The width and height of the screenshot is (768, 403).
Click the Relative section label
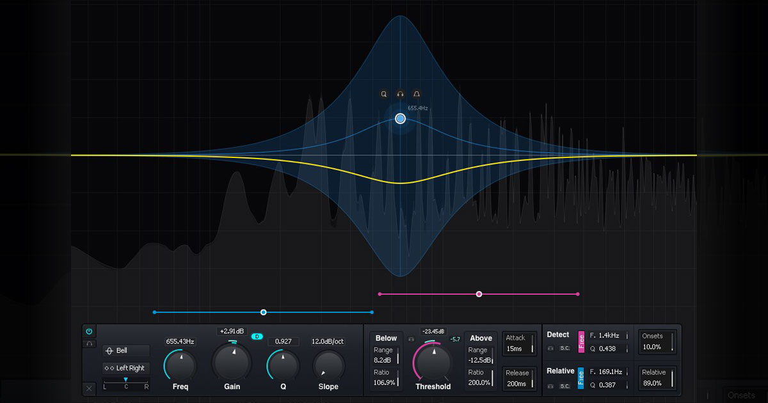coord(561,371)
